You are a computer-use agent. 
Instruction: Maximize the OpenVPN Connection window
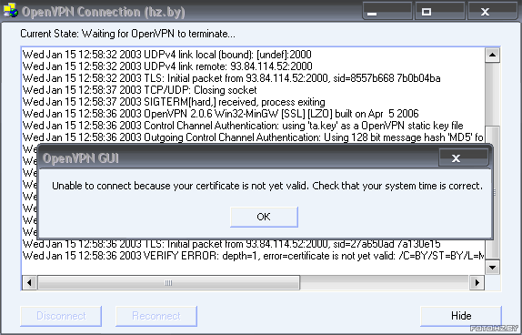tap(440, 11)
